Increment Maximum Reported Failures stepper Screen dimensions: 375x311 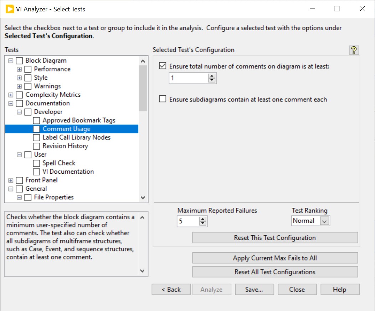[x=203, y=219]
